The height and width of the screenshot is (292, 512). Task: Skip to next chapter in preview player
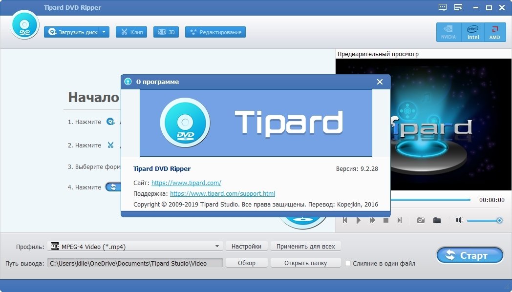coord(399,220)
